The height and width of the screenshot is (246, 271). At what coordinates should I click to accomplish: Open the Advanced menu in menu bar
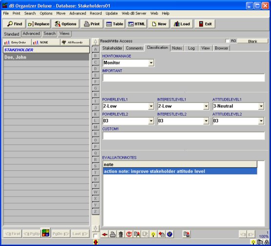click(78, 13)
